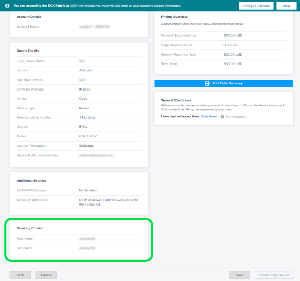
Task: Click the Device Details section heading
Action: pyautogui.click(x=28, y=50)
